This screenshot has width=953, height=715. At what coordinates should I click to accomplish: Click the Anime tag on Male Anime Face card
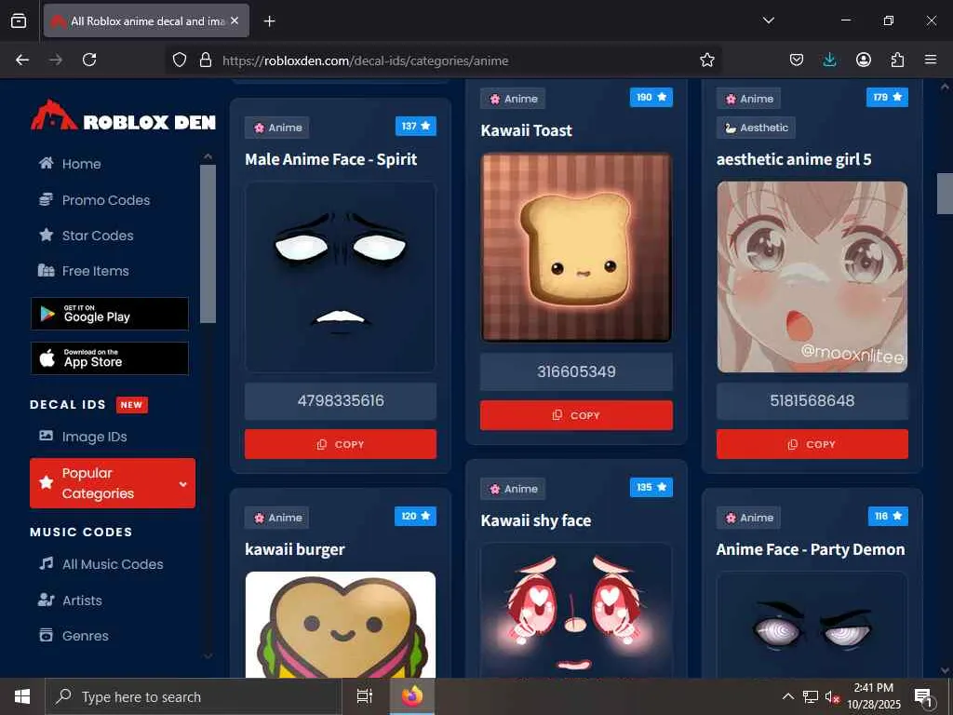coord(277,128)
